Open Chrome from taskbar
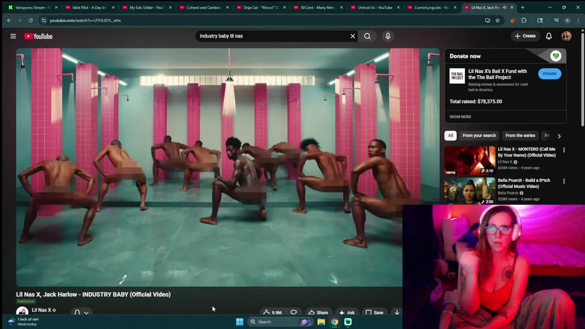This screenshot has width=585, height=329. 335,322
